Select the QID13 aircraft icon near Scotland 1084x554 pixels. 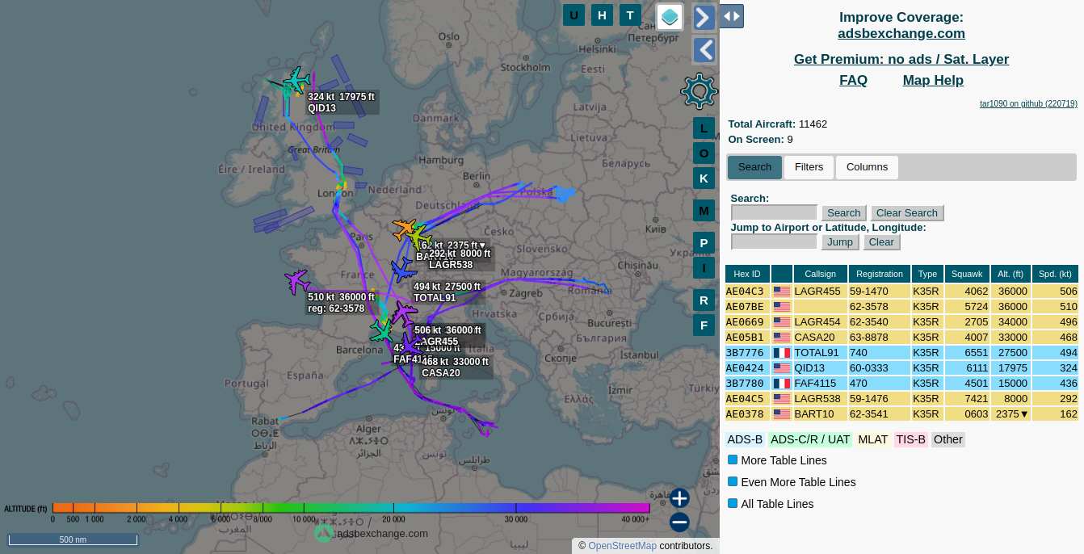pyautogui.click(x=296, y=80)
